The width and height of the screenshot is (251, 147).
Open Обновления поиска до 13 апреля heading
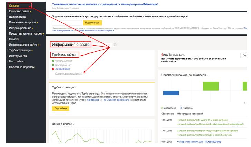pyautogui.click(x=184, y=75)
